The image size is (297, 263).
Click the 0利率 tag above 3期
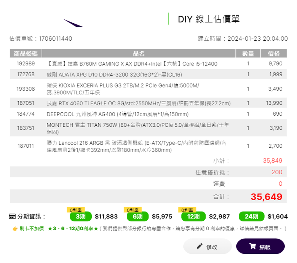(x=75, y=210)
